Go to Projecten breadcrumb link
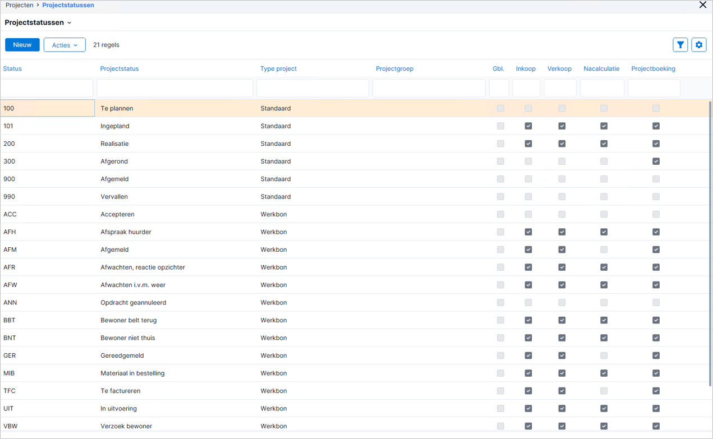This screenshot has height=439, width=713. pos(20,5)
